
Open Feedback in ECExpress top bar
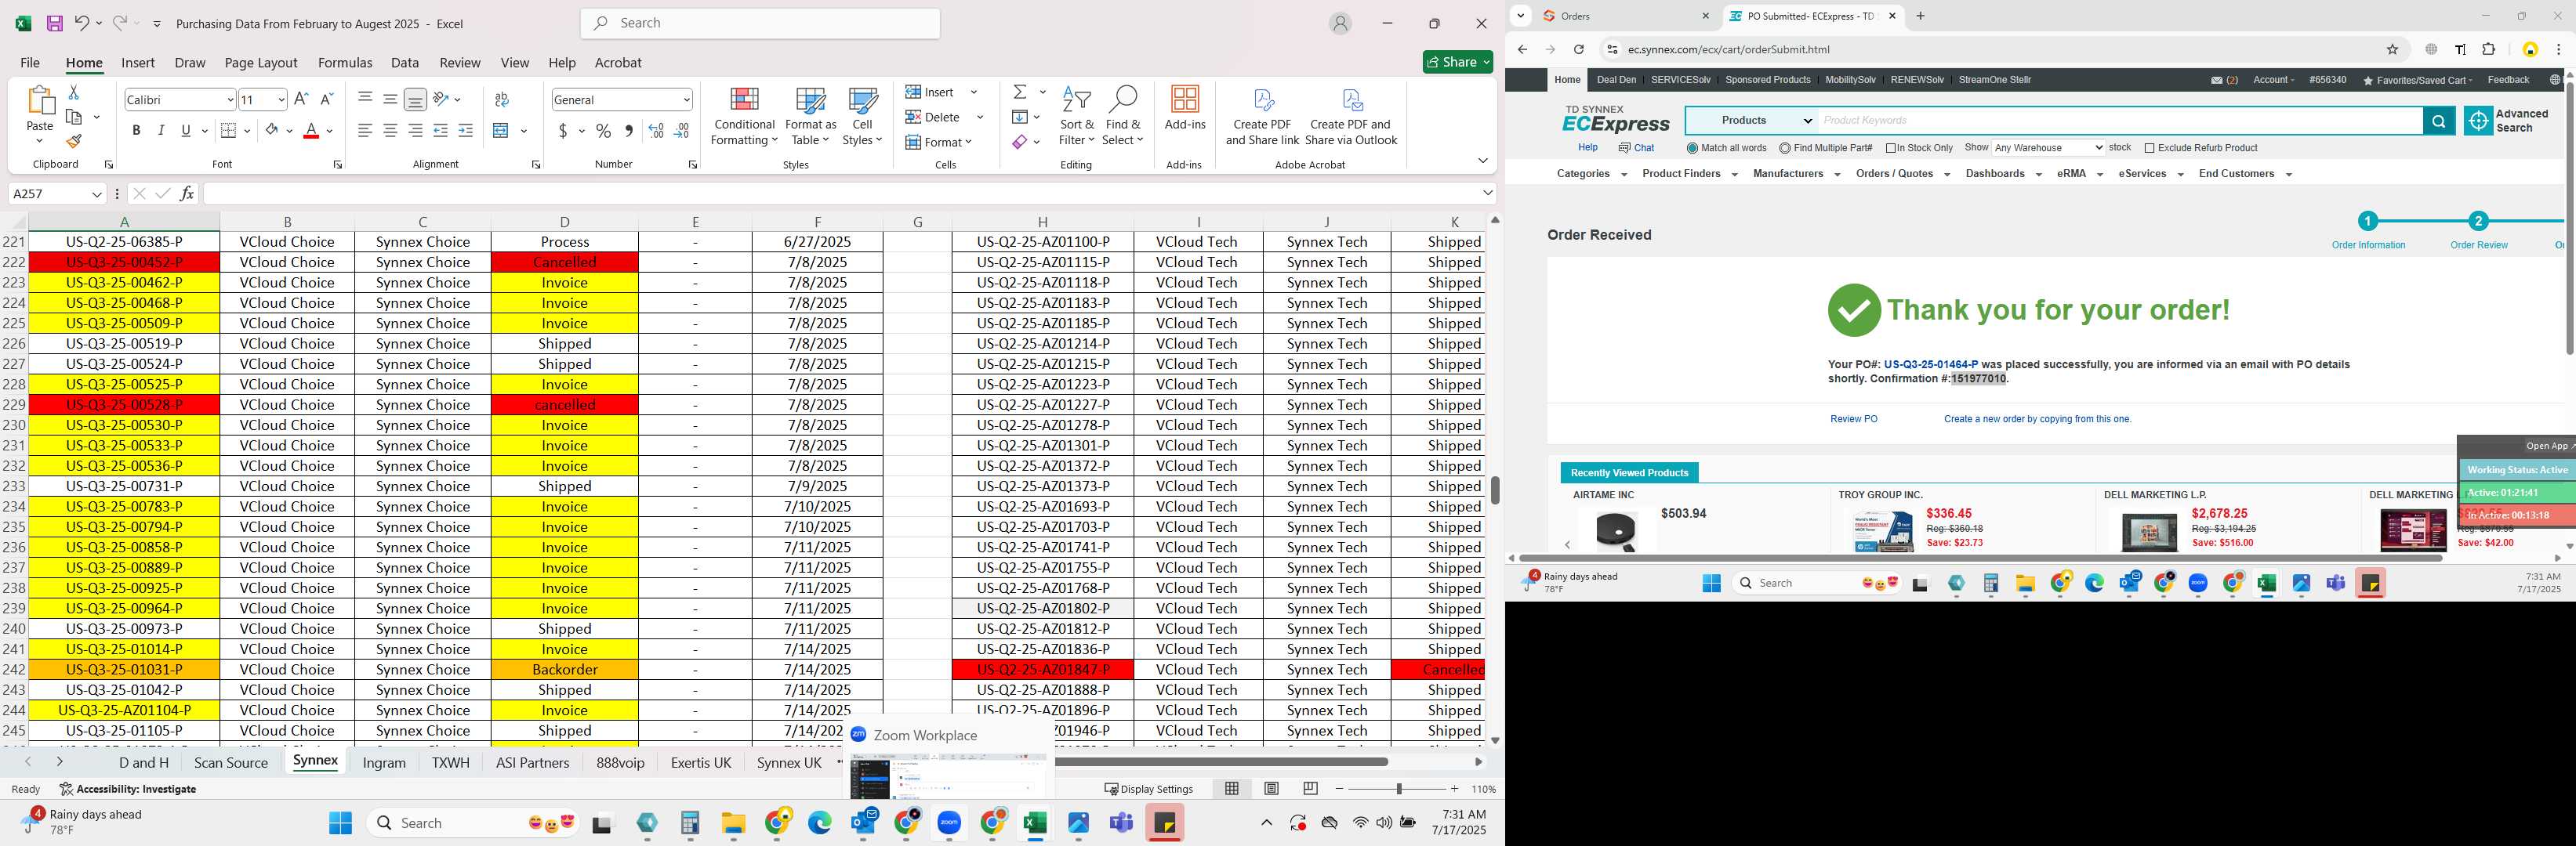pos(2508,80)
